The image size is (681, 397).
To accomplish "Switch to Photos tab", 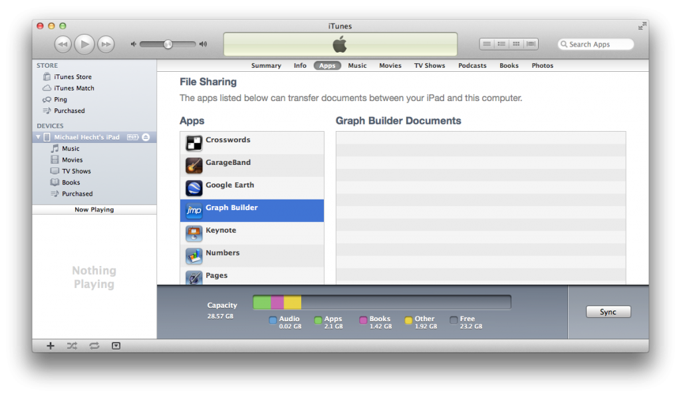I will [542, 66].
